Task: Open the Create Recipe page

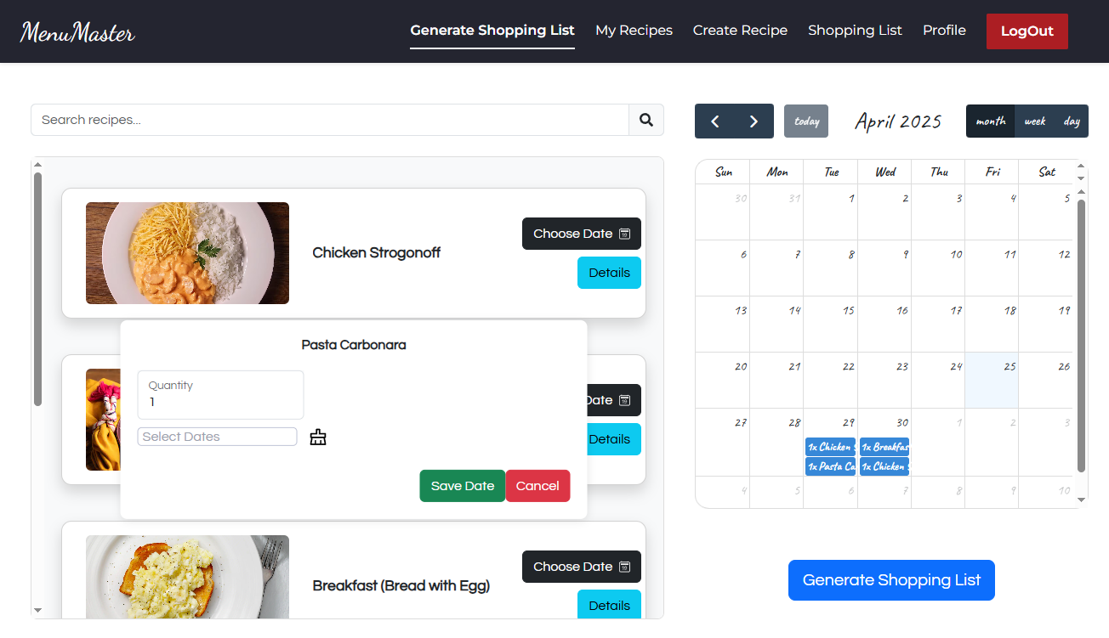Action: tap(740, 31)
